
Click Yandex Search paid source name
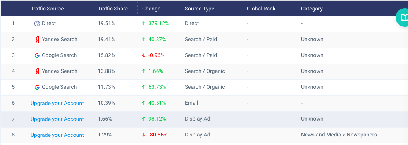click(x=60, y=39)
